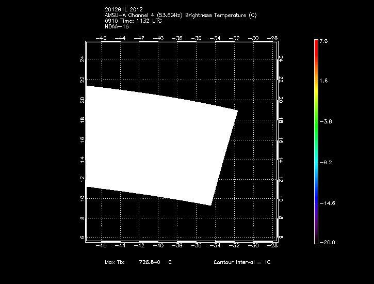374x284 pixels.
Task: Click the red top of the color bar
Action: pos(316,42)
